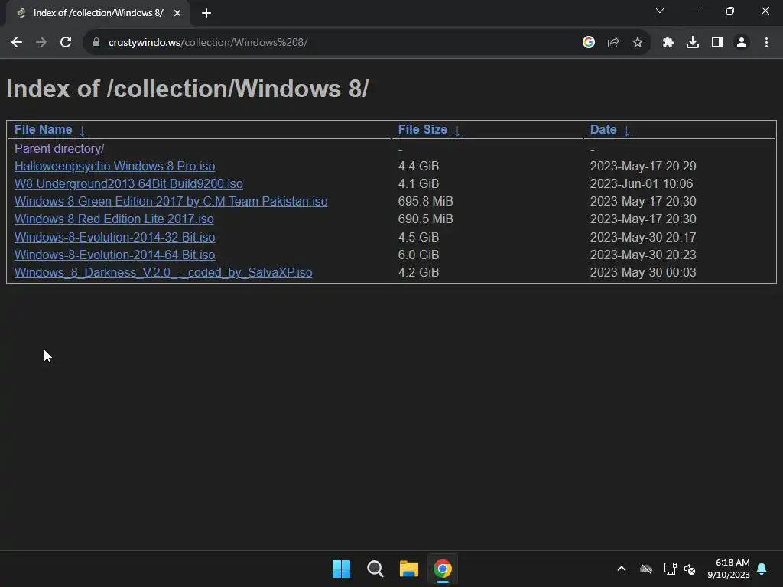Screen dimensions: 783x587
Task: Reload the current page
Action: 66,43
